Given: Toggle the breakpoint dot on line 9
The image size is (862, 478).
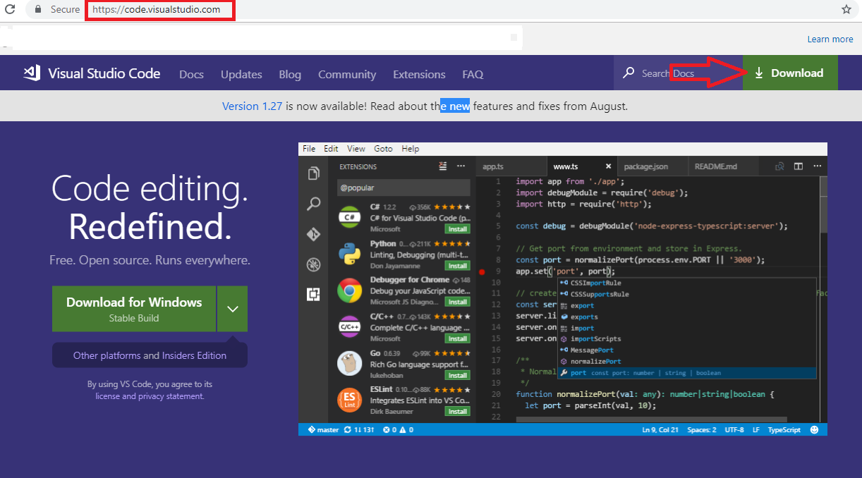Looking at the screenshot, I should [482, 271].
